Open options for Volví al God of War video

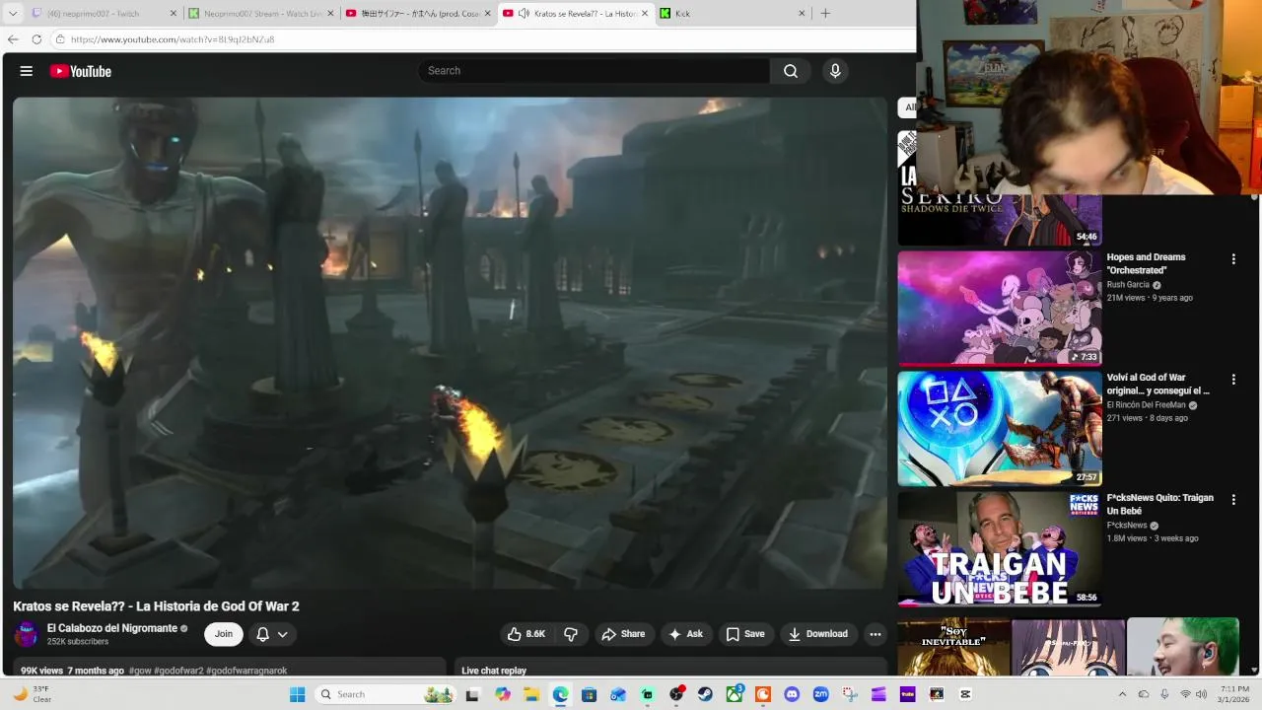[x=1233, y=380]
